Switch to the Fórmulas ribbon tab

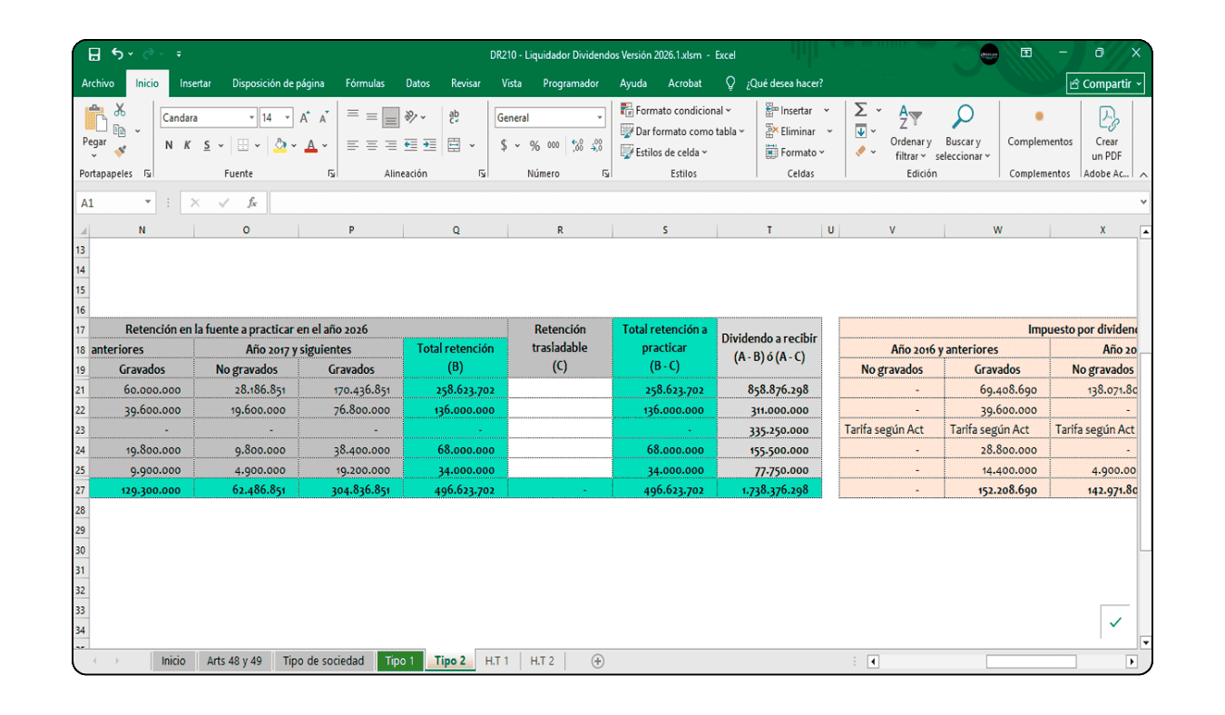[364, 83]
